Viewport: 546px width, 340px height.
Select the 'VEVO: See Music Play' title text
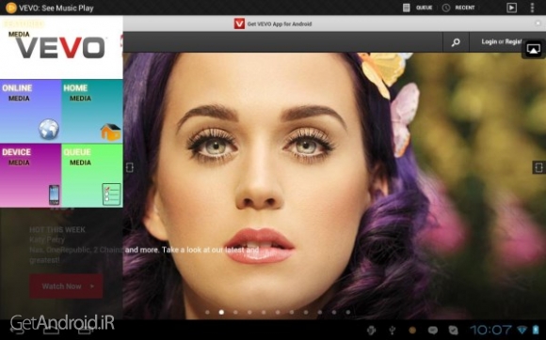[56, 8]
